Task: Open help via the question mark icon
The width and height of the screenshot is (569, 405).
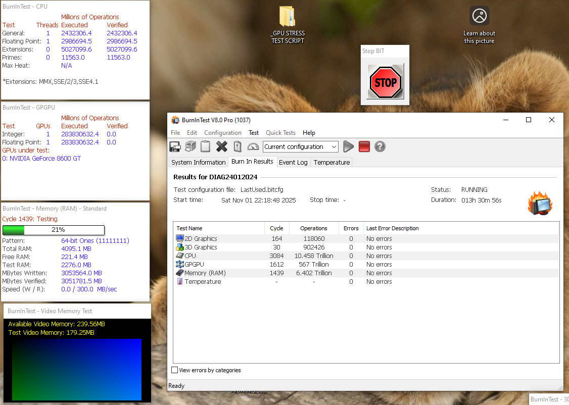Action: pos(379,146)
